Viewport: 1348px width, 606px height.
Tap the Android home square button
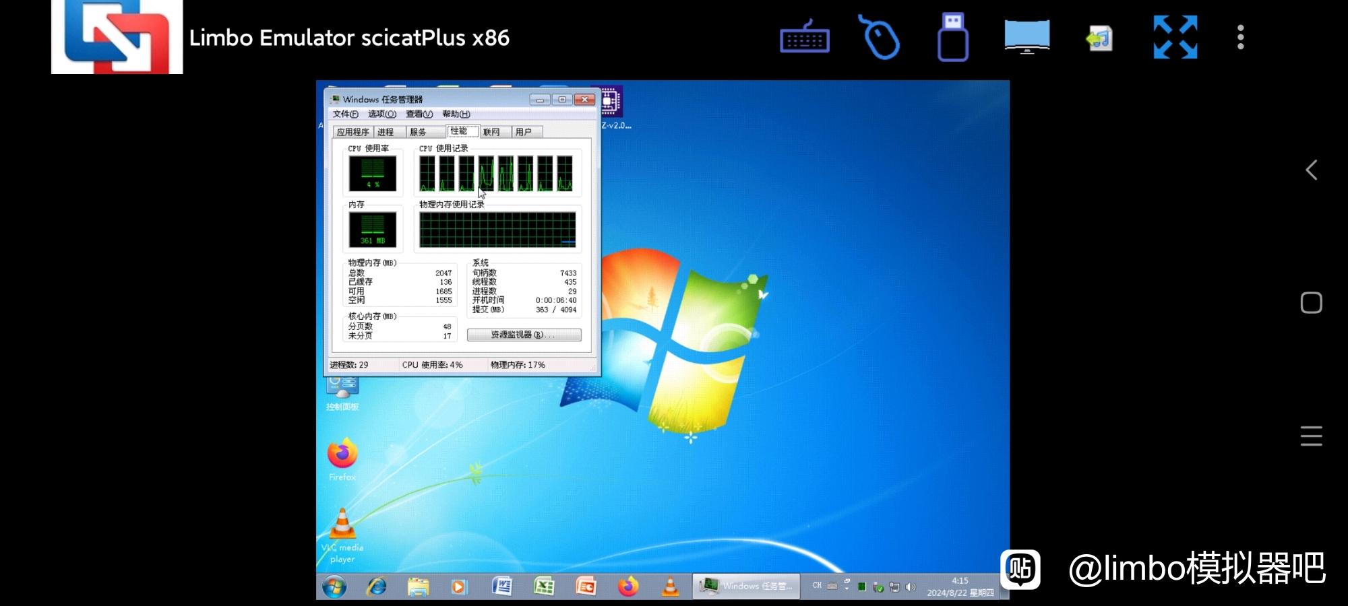(x=1311, y=303)
